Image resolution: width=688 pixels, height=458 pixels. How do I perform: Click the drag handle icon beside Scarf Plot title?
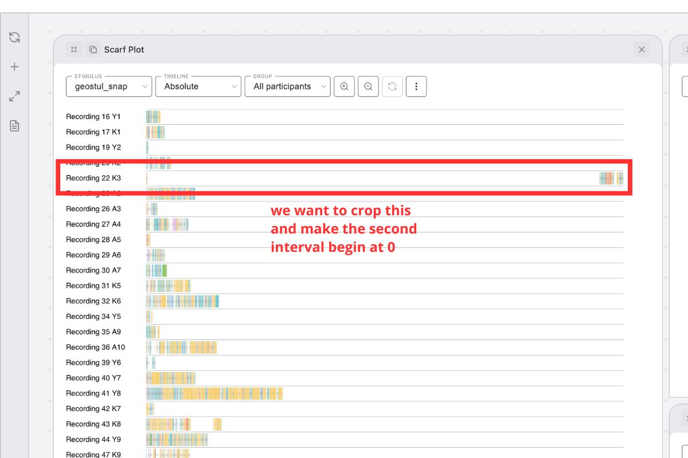(73, 49)
